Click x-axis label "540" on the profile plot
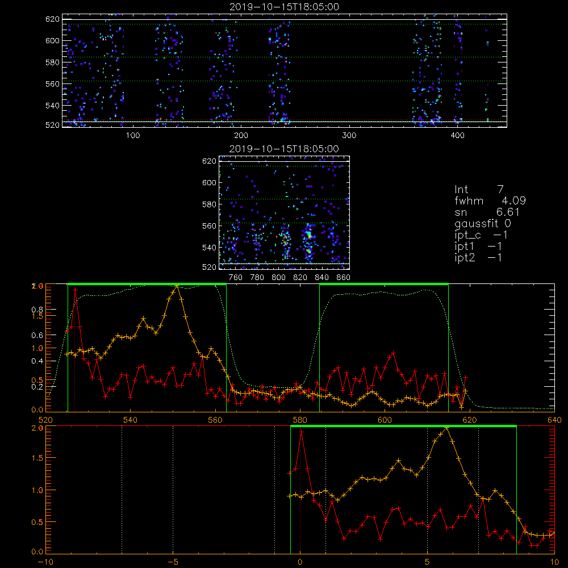 tap(131, 420)
